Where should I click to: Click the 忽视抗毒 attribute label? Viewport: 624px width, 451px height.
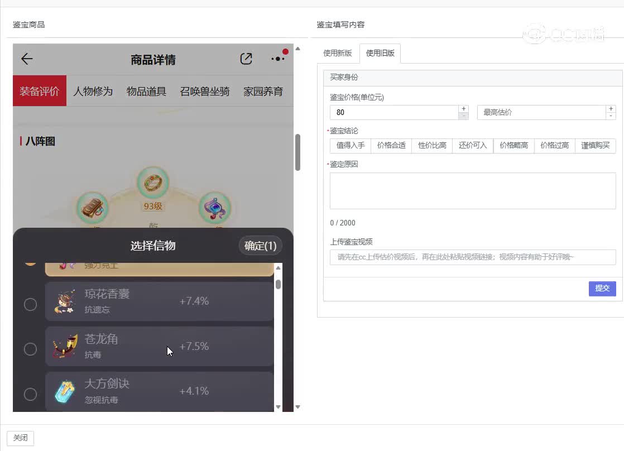pyautogui.click(x=102, y=400)
